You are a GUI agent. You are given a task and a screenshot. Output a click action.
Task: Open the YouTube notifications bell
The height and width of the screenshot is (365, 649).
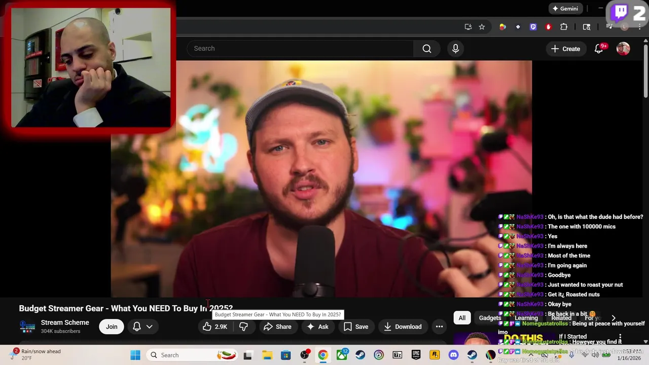599,49
